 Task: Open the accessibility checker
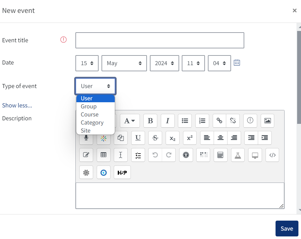tap(186, 155)
